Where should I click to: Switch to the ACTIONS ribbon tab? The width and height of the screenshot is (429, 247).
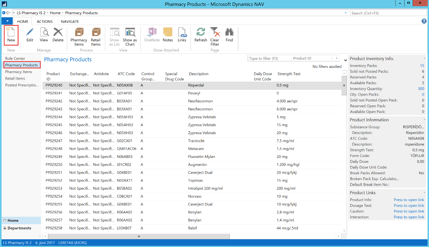click(x=45, y=22)
